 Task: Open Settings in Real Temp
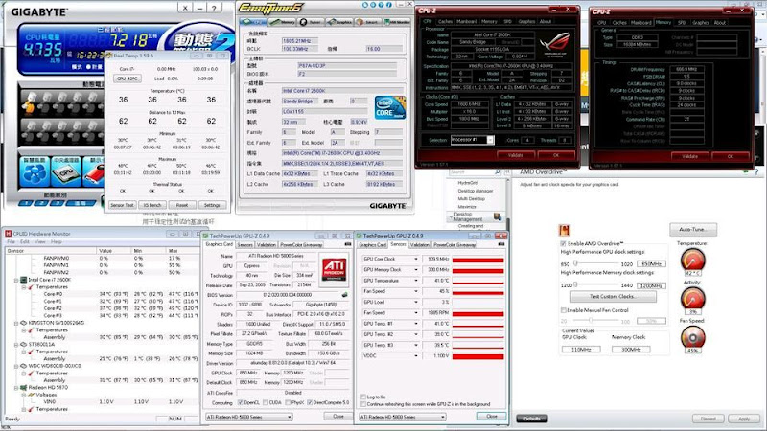(x=212, y=205)
